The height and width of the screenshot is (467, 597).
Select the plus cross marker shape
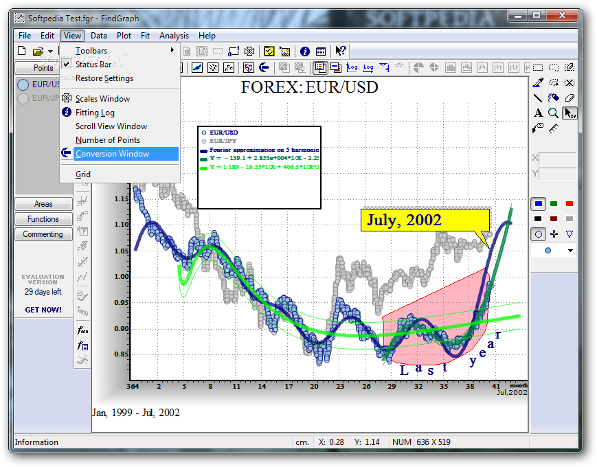554,234
